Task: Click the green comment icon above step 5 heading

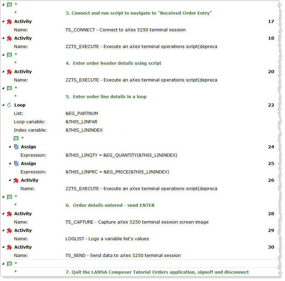Action: (x=9, y=88)
